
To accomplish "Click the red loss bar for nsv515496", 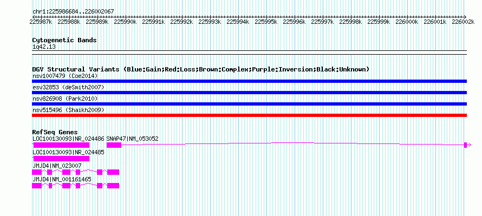I will [249, 115].
